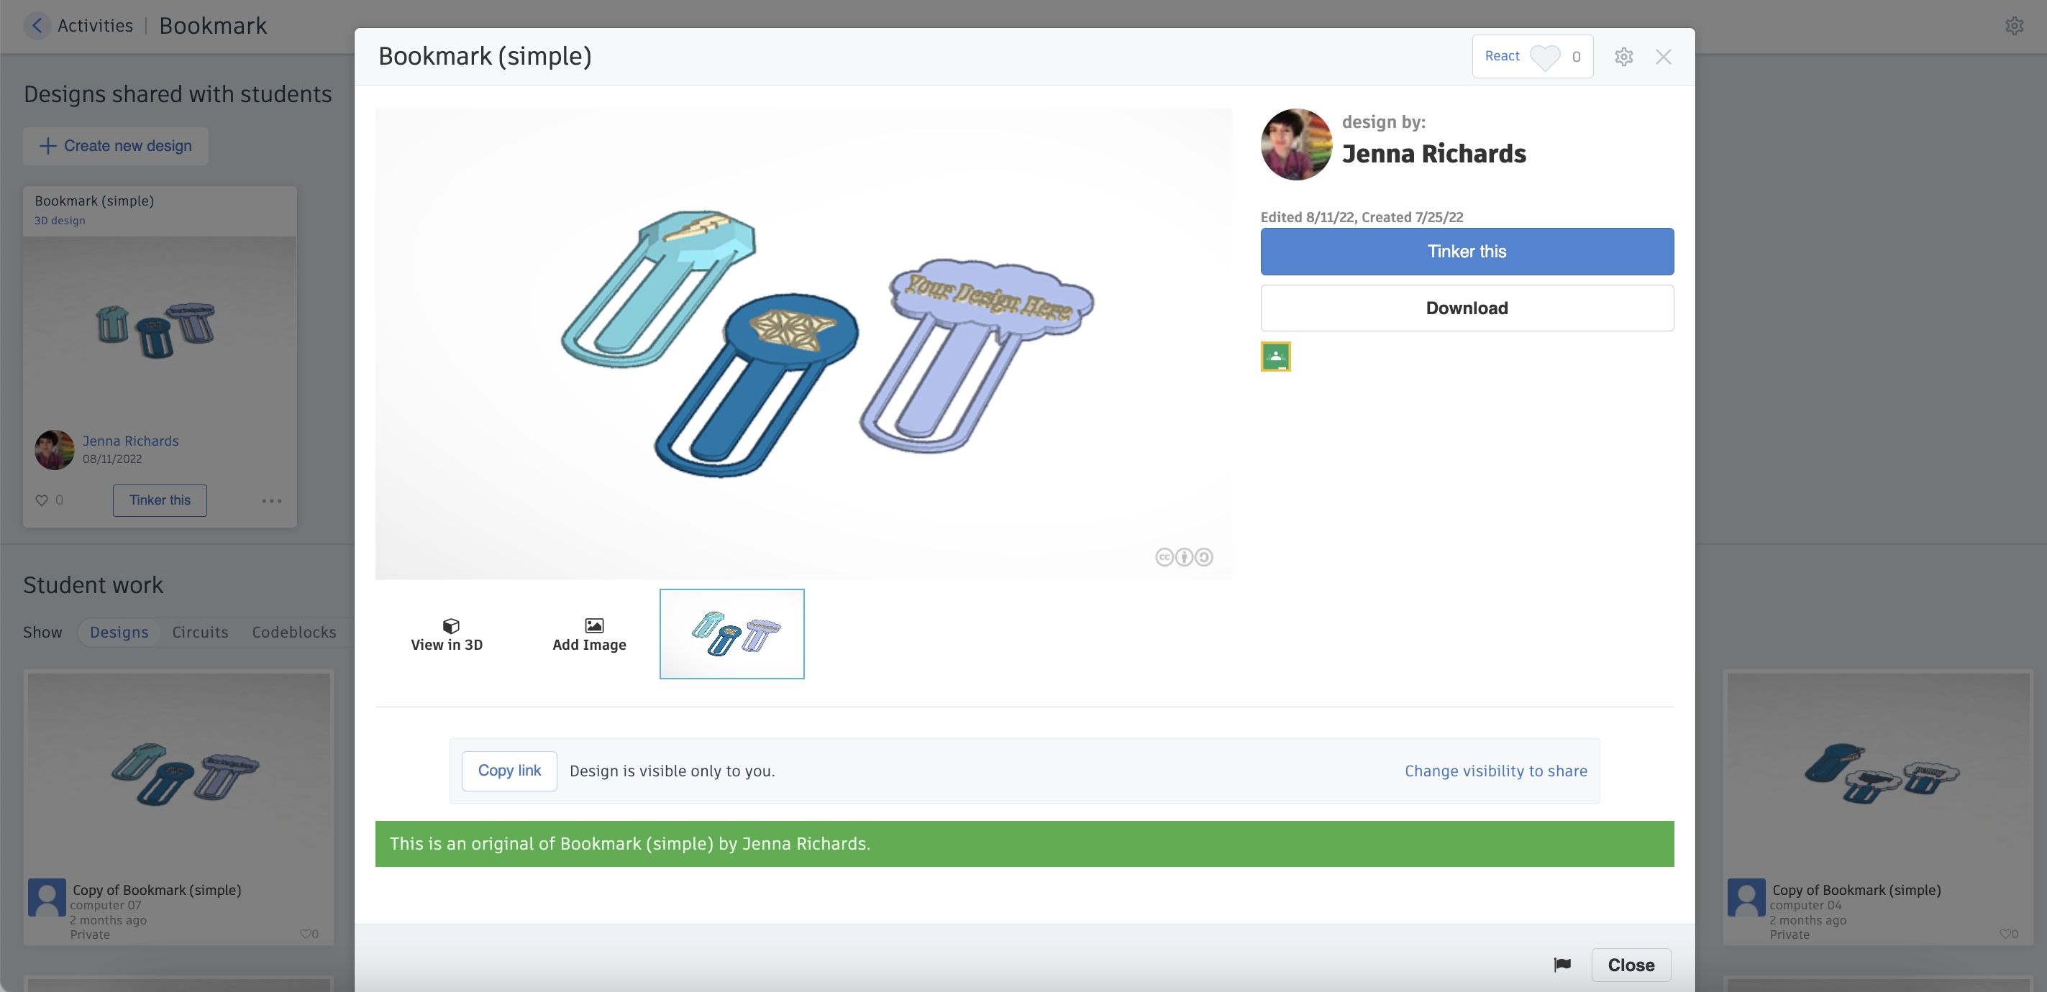The width and height of the screenshot is (2047, 992).
Task: Open the design settings gear icon
Action: point(1623,56)
